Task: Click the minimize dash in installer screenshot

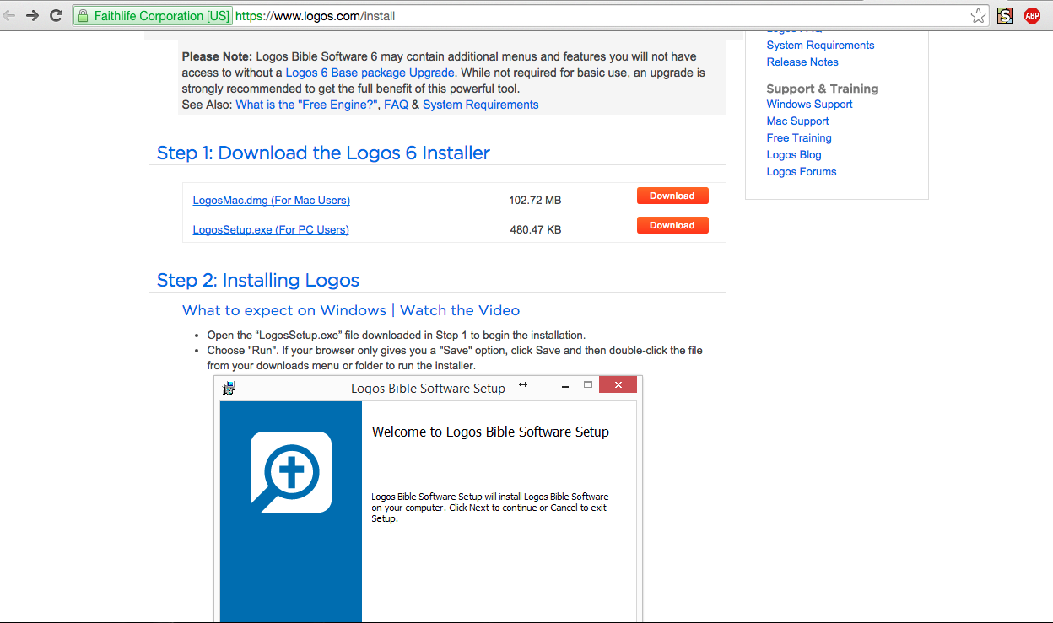Action: pos(564,385)
